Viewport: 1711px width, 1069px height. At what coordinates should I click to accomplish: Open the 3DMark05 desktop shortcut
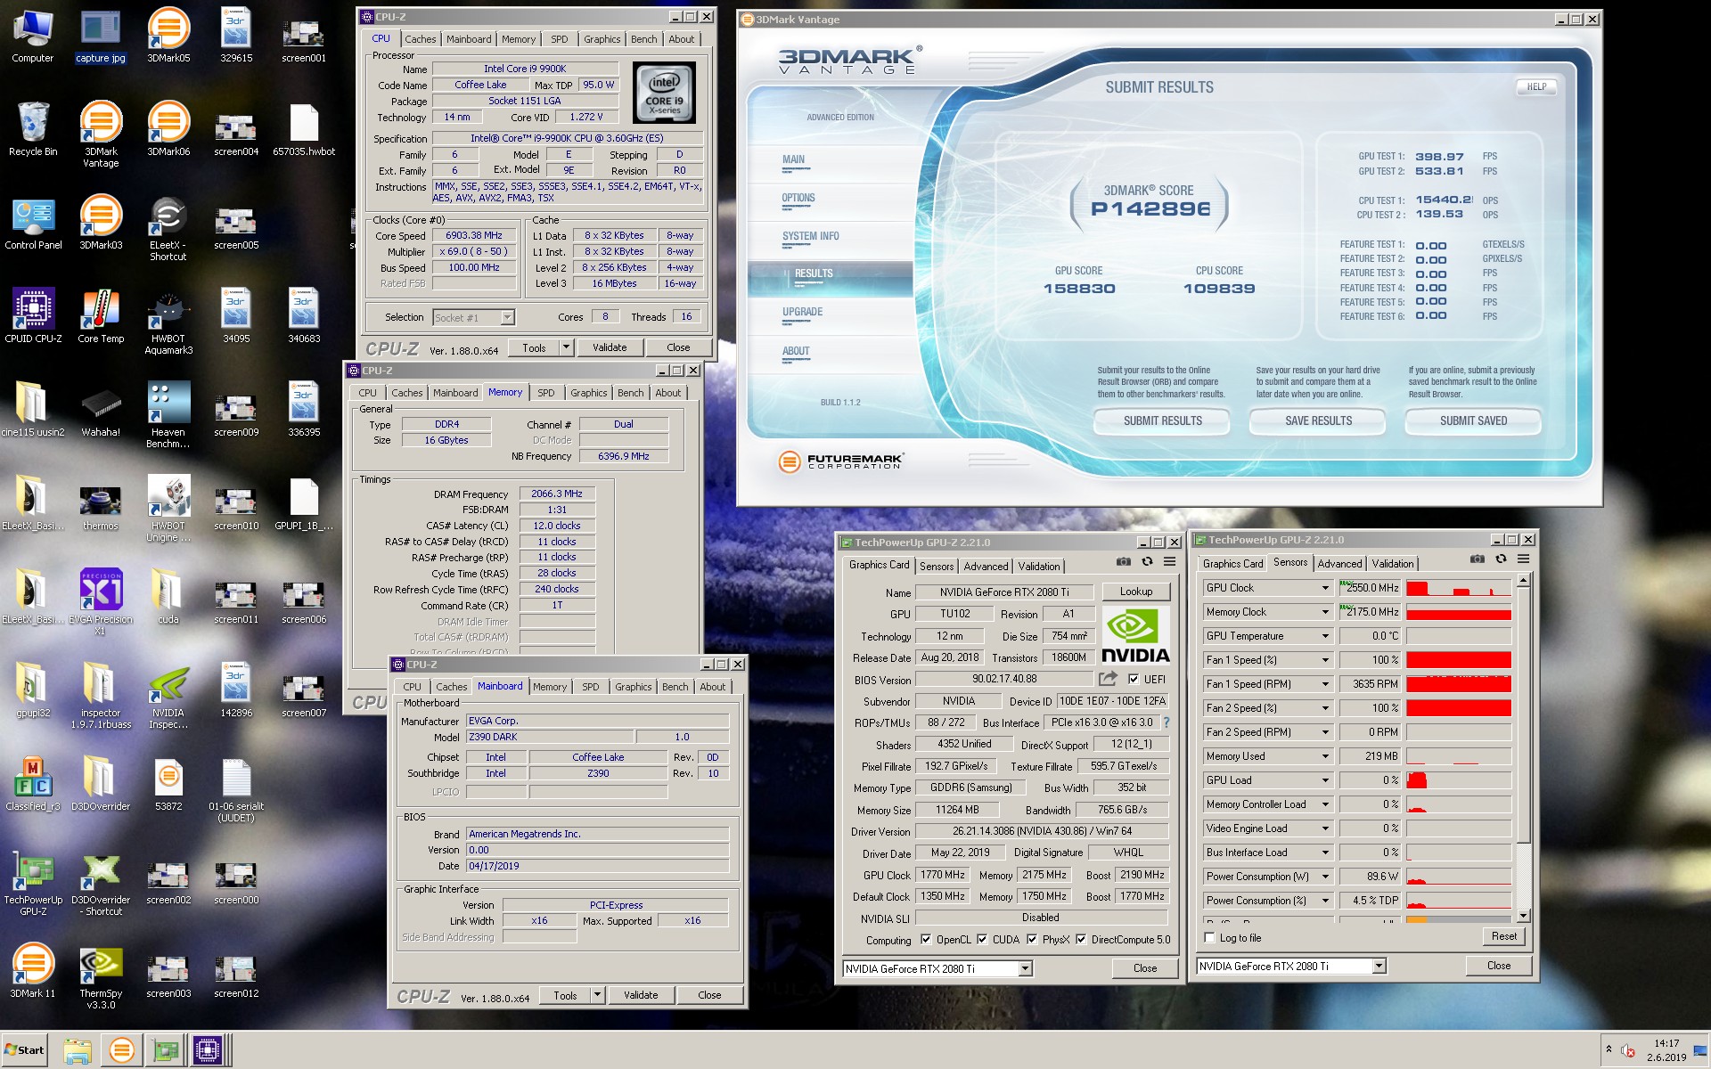pyautogui.click(x=168, y=35)
